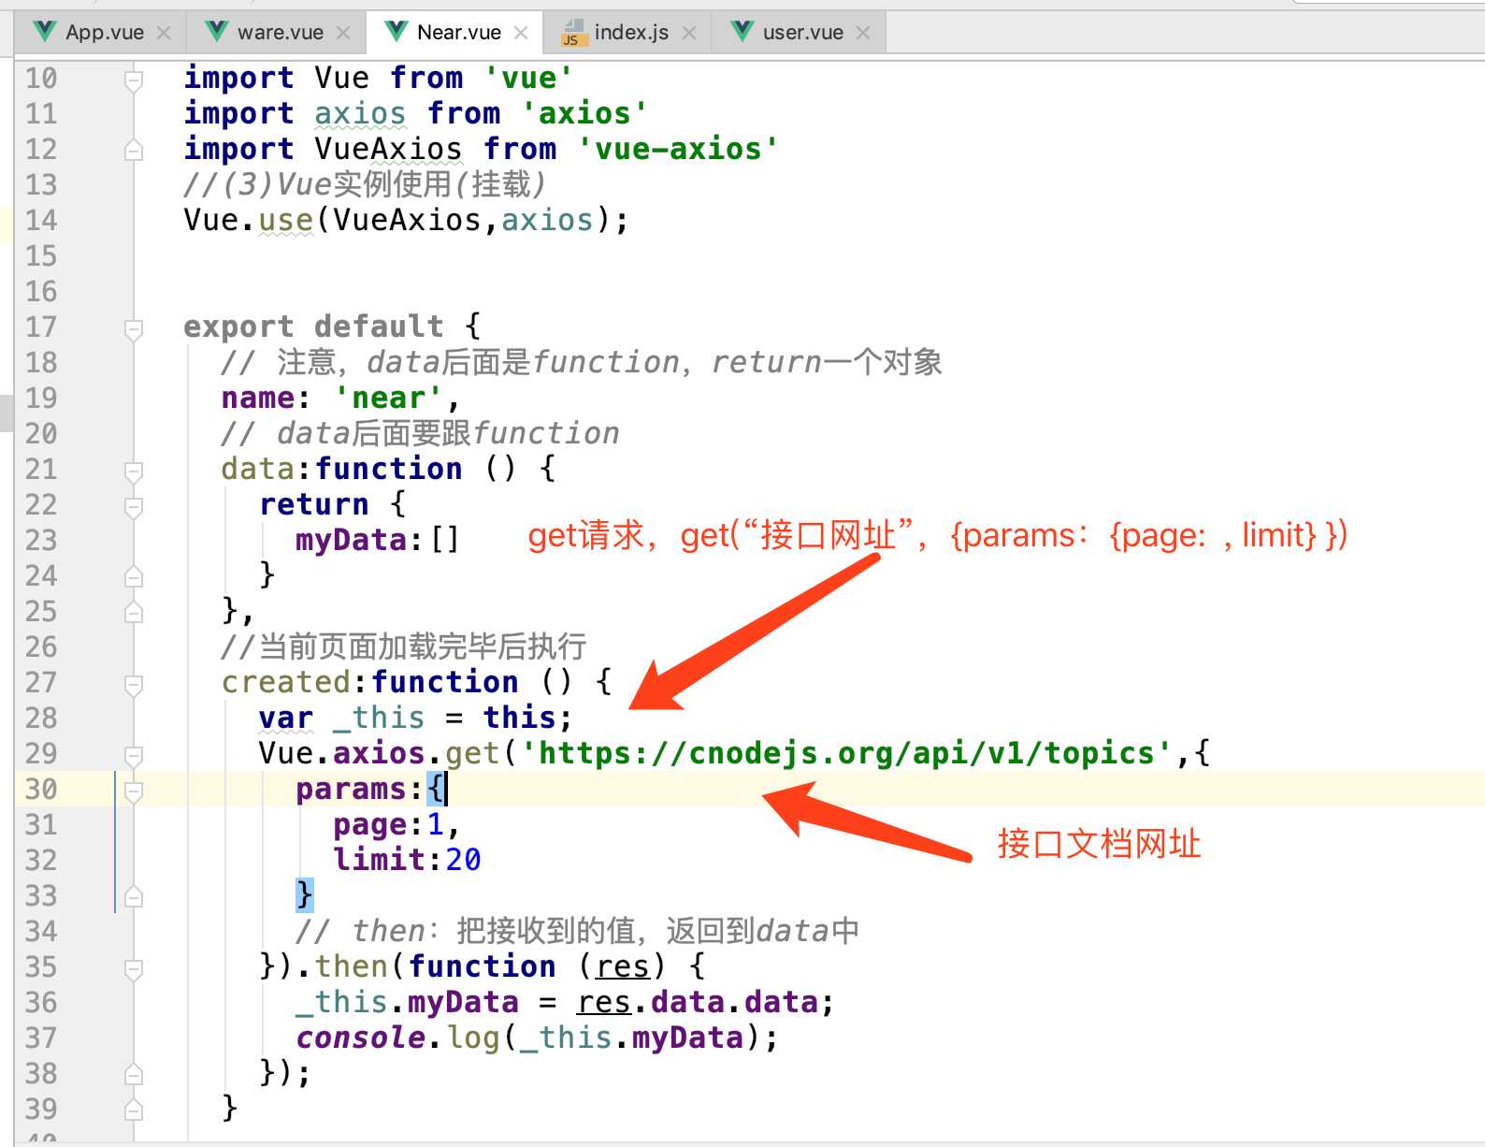
Task: Collapse return block fold at line 22
Action: coord(134,506)
